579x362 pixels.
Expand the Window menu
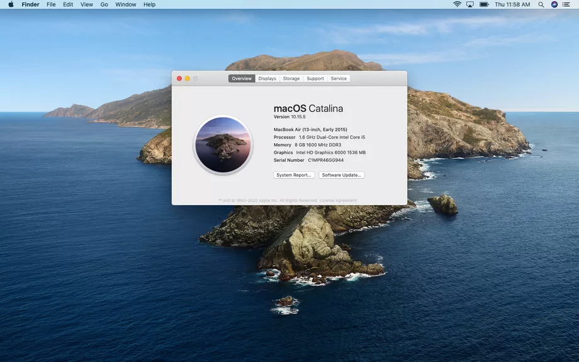[126, 4]
